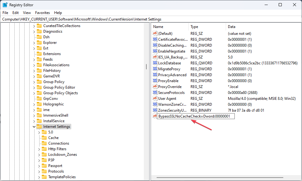Click the Name column header
Screen dimensions: 302x181
[170, 27]
